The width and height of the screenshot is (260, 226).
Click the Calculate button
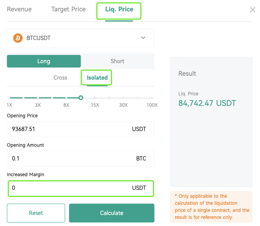[112, 213]
